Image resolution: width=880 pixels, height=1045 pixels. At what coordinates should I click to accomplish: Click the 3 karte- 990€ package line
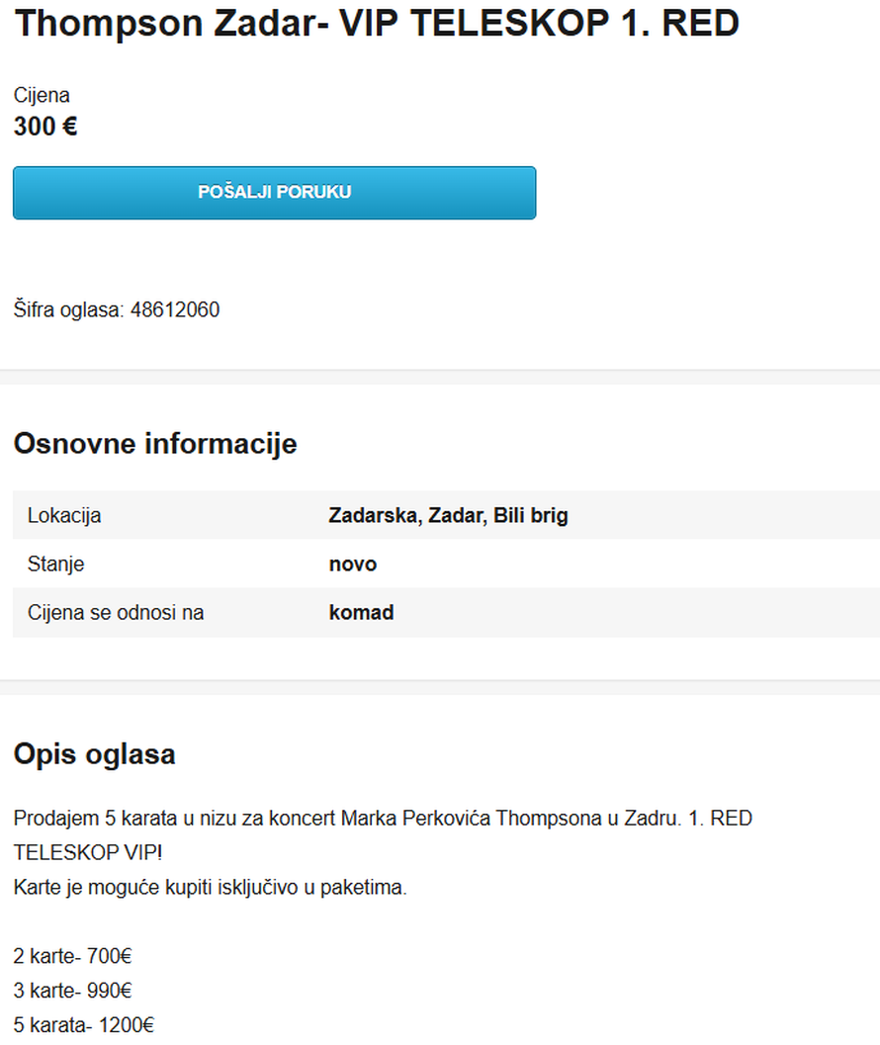click(73, 991)
